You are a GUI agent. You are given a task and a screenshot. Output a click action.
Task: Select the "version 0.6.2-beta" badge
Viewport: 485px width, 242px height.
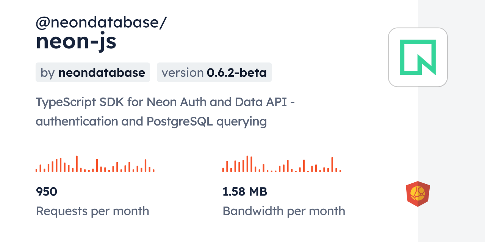tap(214, 72)
